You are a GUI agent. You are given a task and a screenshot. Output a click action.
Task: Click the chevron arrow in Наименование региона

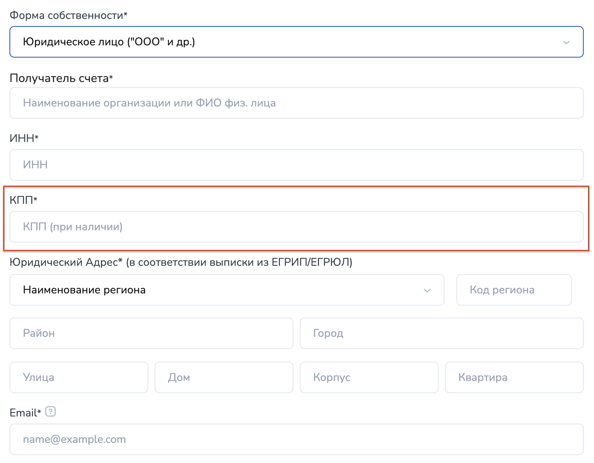pyautogui.click(x=427, y=291)
